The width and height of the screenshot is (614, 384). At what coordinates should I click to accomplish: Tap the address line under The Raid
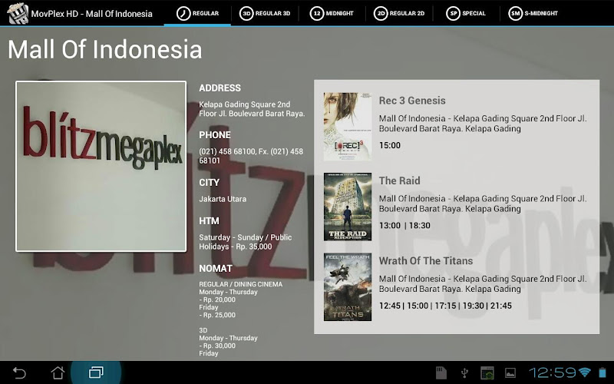pos(483,204)
